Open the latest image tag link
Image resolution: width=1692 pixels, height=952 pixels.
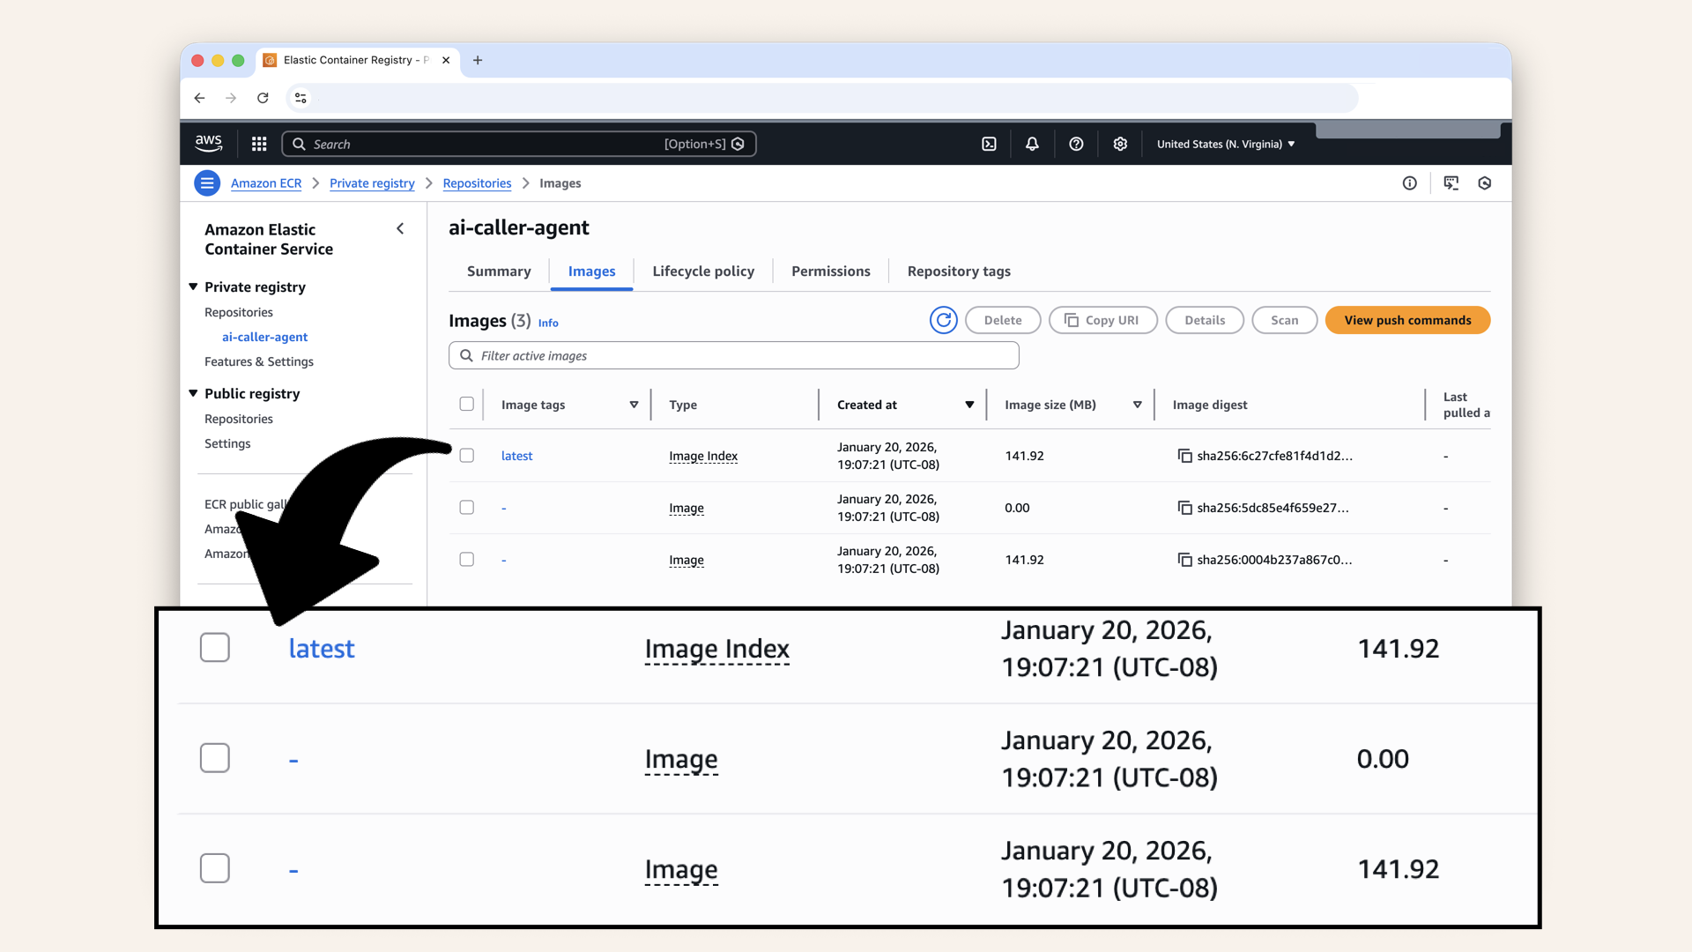point(516,456)
